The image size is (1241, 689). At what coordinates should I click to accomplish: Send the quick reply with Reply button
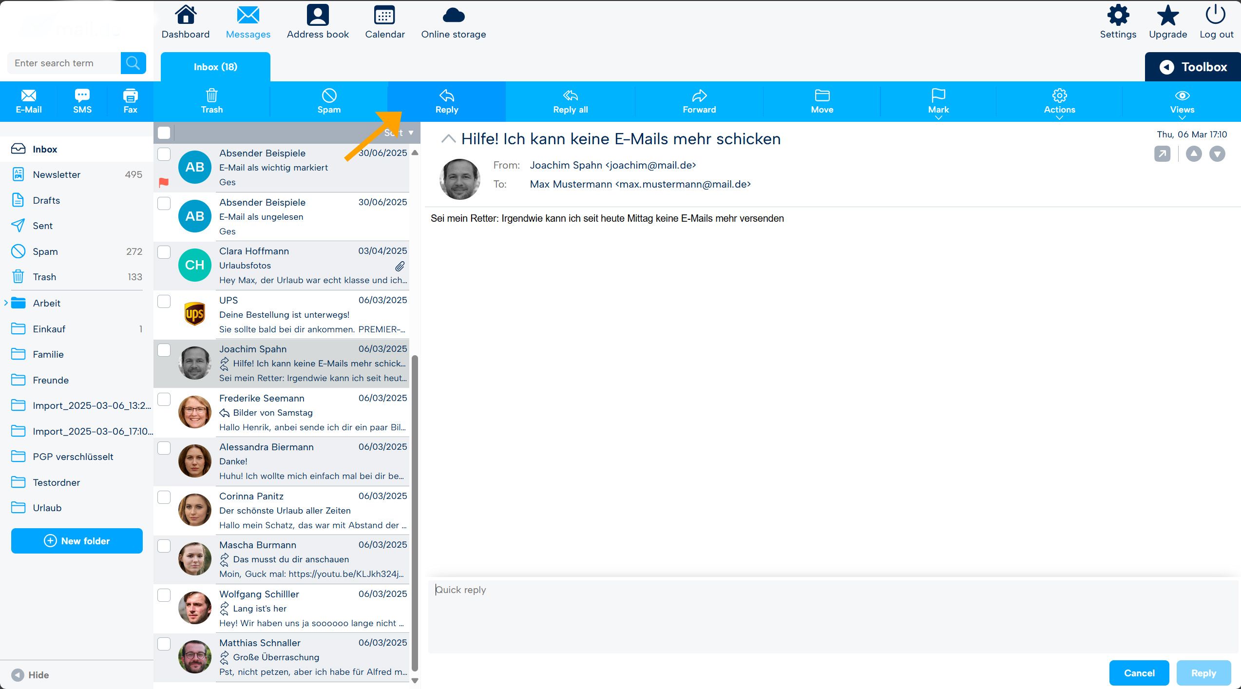click(1203, 673)
